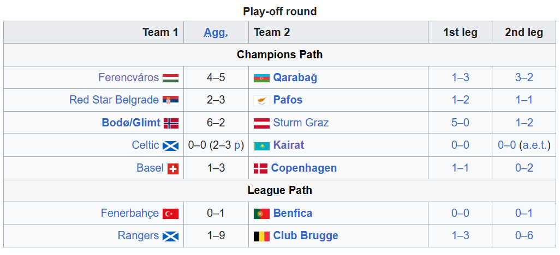Click the Norway flag beside Bodø/Glimt
Viewport: 560px width, 255px height.
coord(171,123)
